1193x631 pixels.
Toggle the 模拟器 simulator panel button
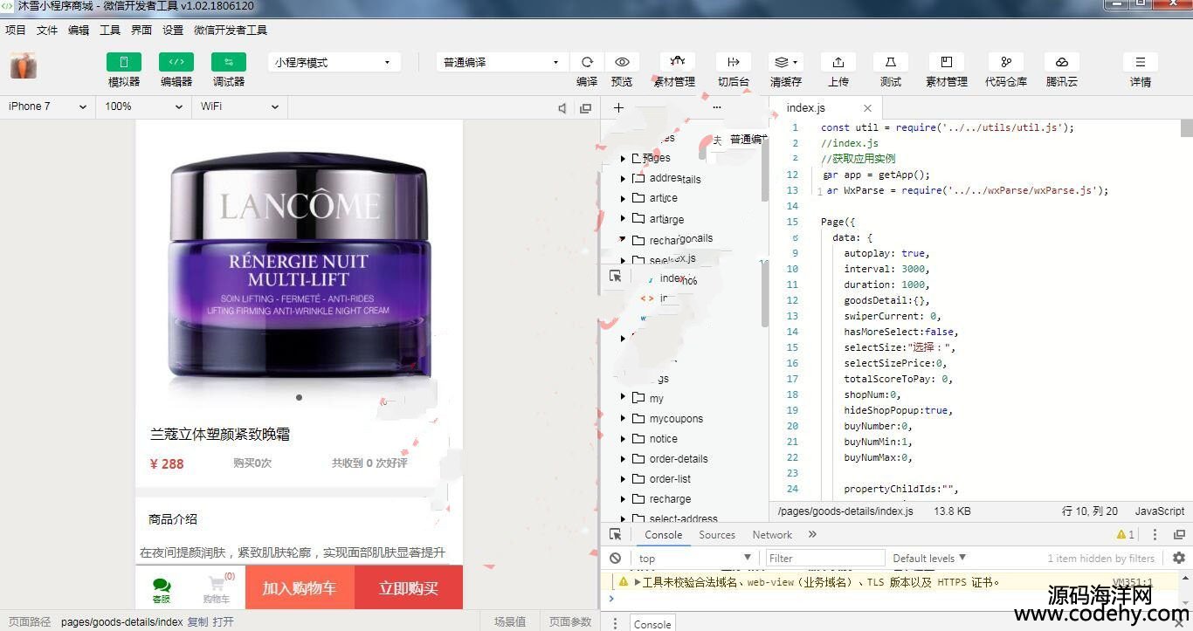(x=124, y=62)
